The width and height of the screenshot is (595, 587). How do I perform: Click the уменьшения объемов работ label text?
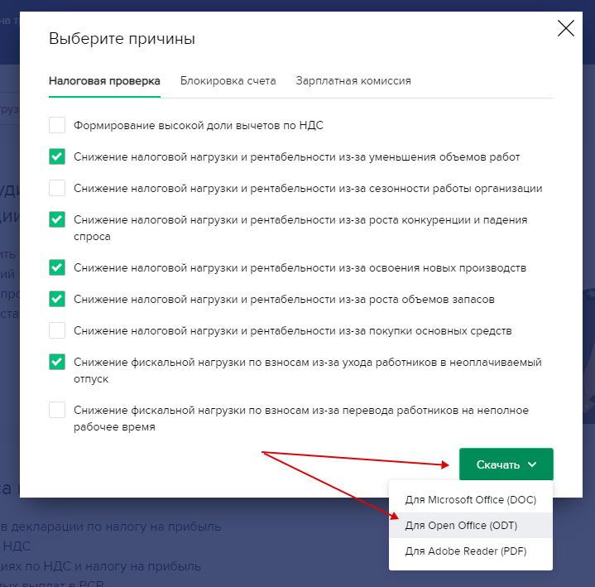[x=296, y=156]
